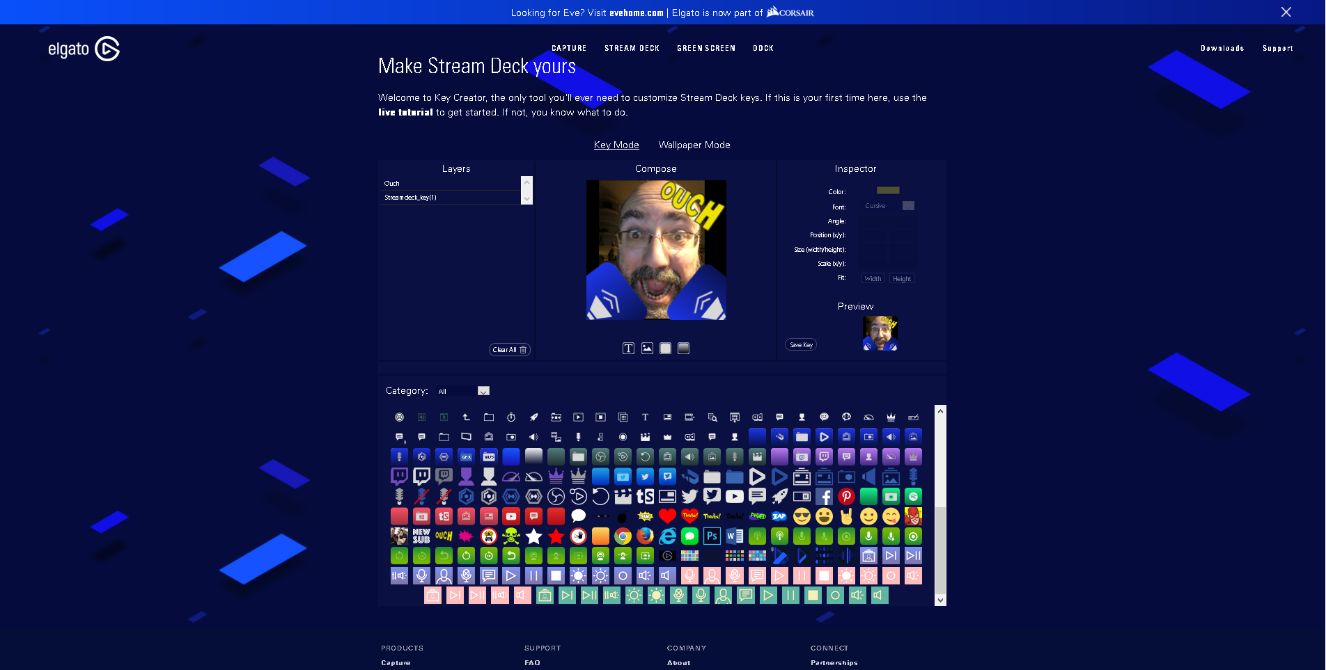Pick the green Messages speech bubble icon
This screenshot has width=1326, height=670.
pyautogui.click(x=689, y=536)
